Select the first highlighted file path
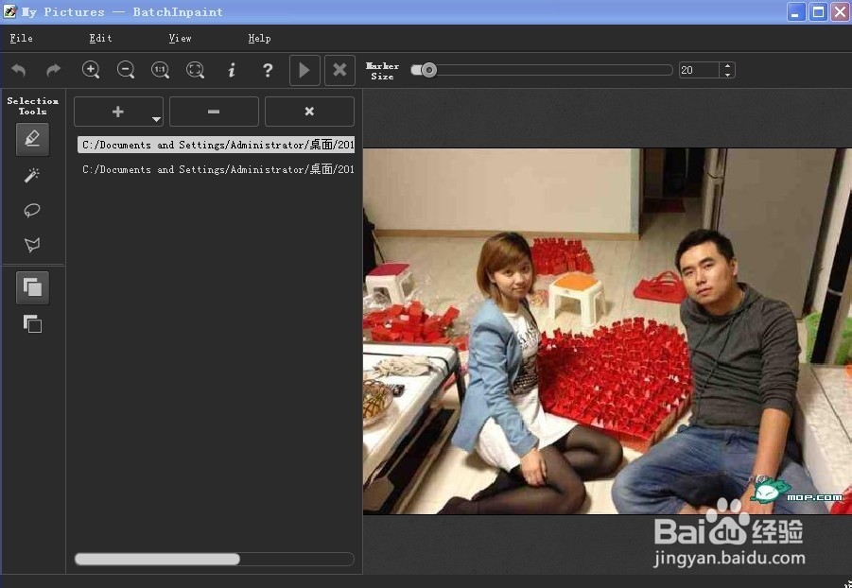Screen dimensions: 852x588 click(217, 145)
